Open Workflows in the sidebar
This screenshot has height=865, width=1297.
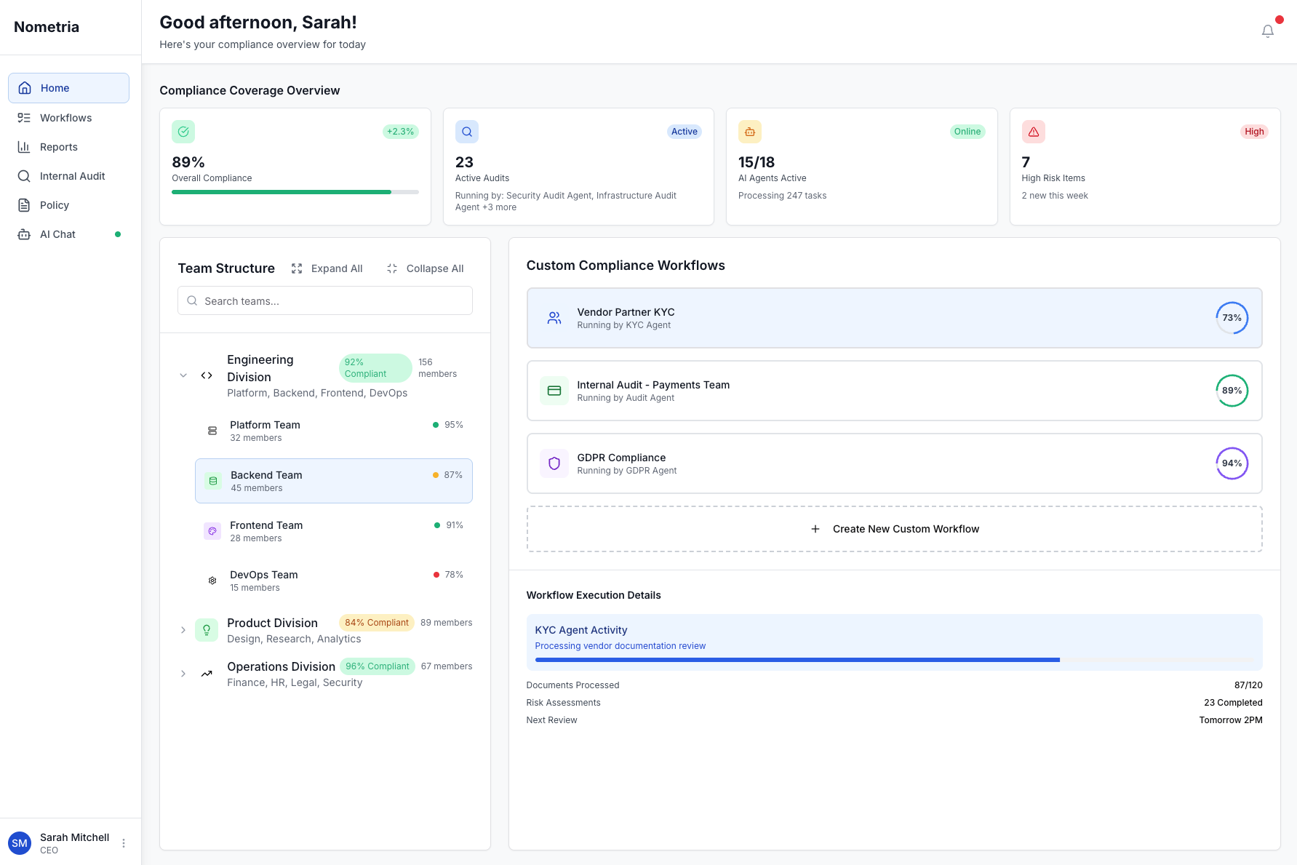[x=69, y=118]
